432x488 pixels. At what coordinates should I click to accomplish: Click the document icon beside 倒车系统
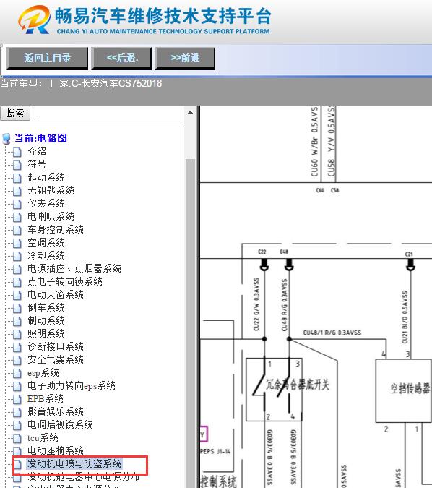[x=17, y=309]
